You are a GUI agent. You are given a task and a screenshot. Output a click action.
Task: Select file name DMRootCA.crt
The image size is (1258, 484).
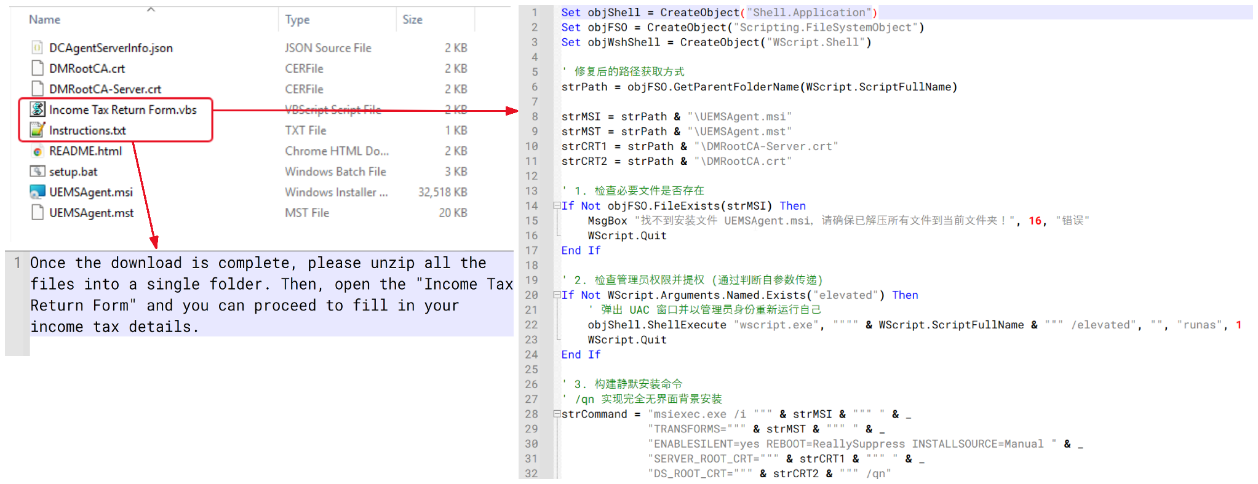tap(87, 69)
